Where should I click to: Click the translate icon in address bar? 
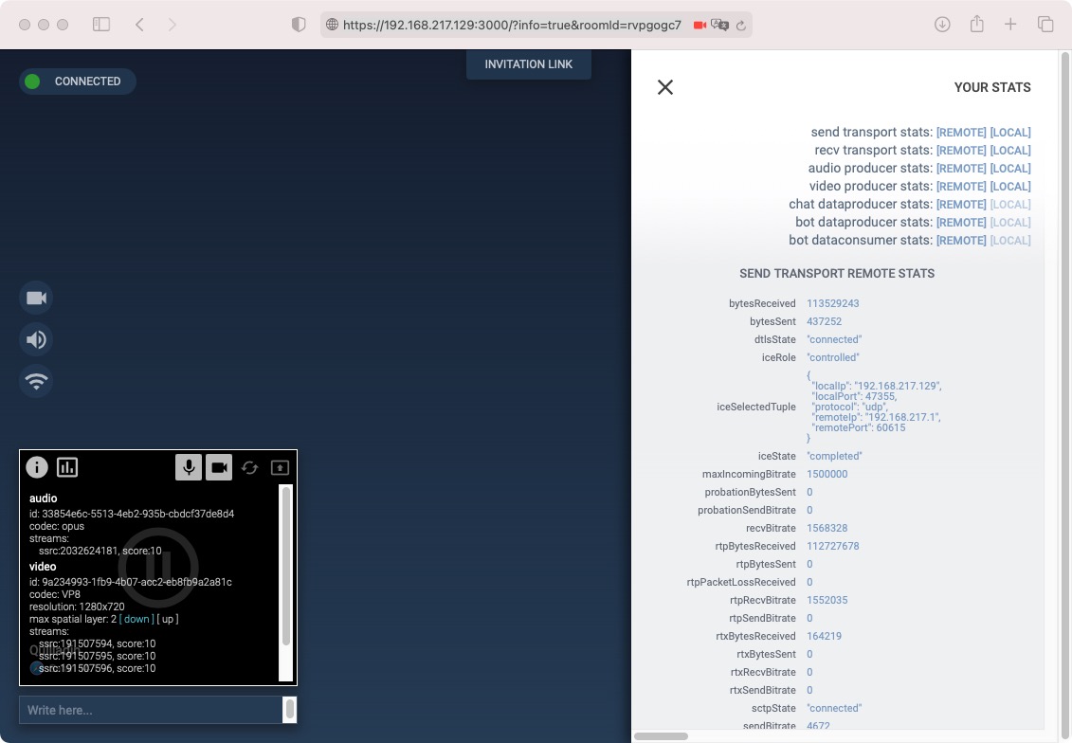tap(719, 26)
